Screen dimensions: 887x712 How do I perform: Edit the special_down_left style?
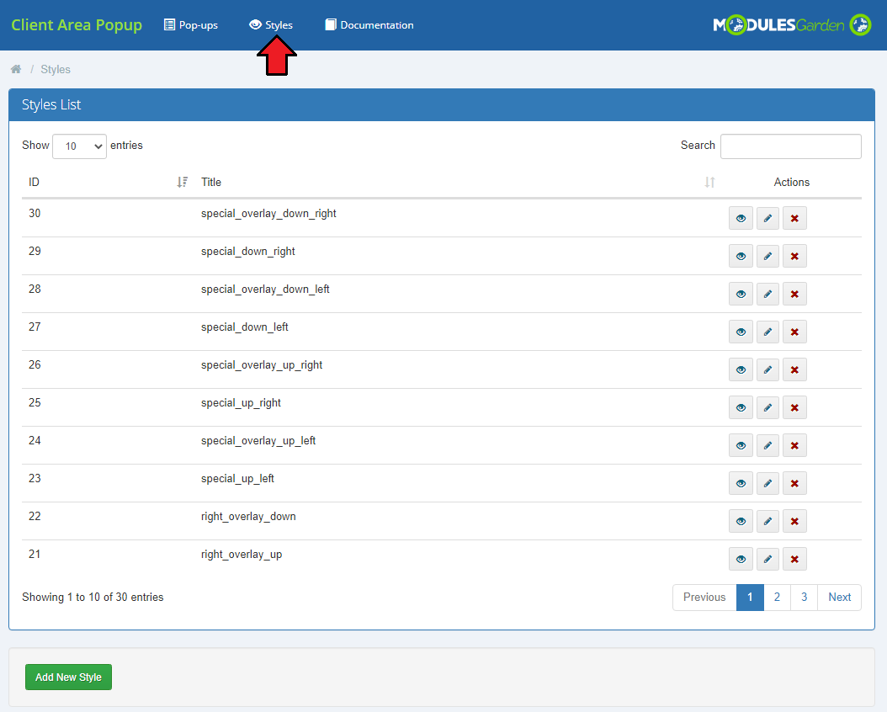point(767,332)
